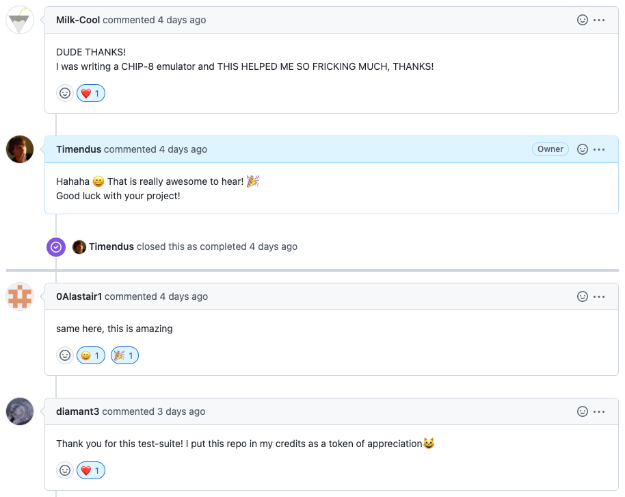Screen dimensions: 625x497
Task: Click the purple closed-as-completed icon
Action: 56,246
